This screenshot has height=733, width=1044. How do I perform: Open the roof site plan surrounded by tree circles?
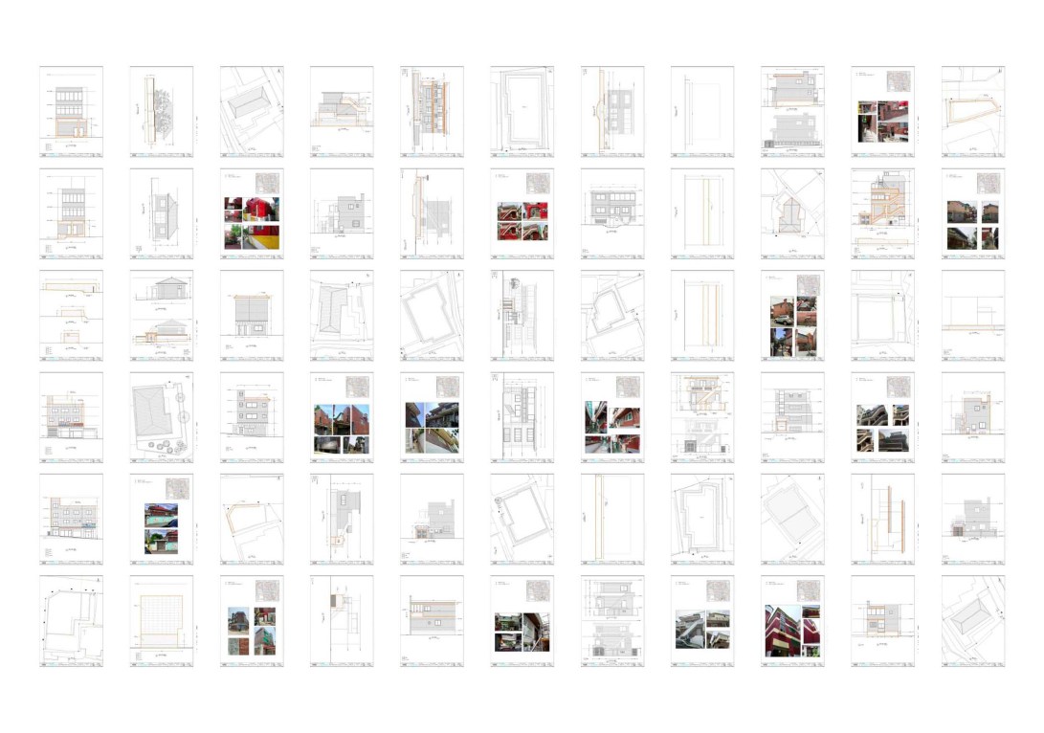point(161,418)
